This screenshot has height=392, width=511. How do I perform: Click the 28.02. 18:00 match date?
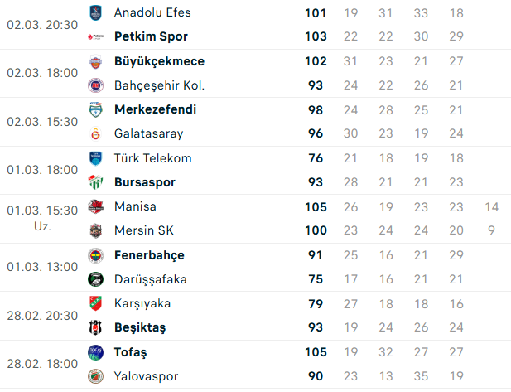point(41,364)
